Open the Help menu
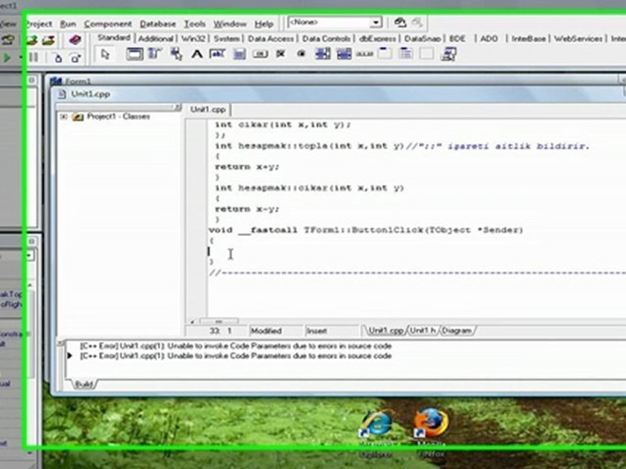Viewport: 626px width, 469px height. (x=264, y=24)
